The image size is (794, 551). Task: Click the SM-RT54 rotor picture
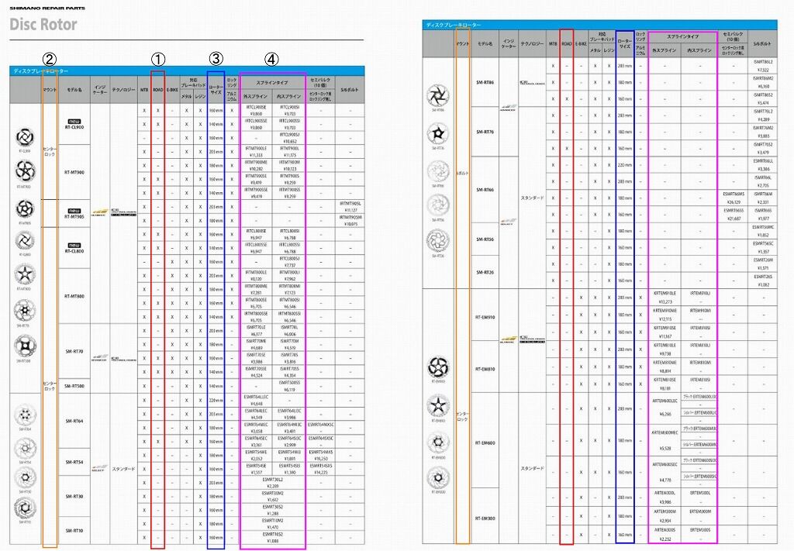point(24,448)
